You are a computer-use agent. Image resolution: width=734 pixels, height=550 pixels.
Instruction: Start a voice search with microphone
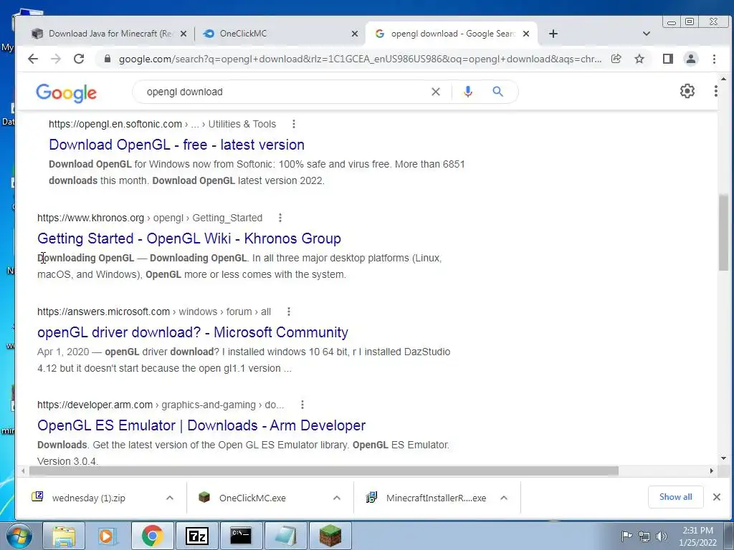click(x=467, y=92)
